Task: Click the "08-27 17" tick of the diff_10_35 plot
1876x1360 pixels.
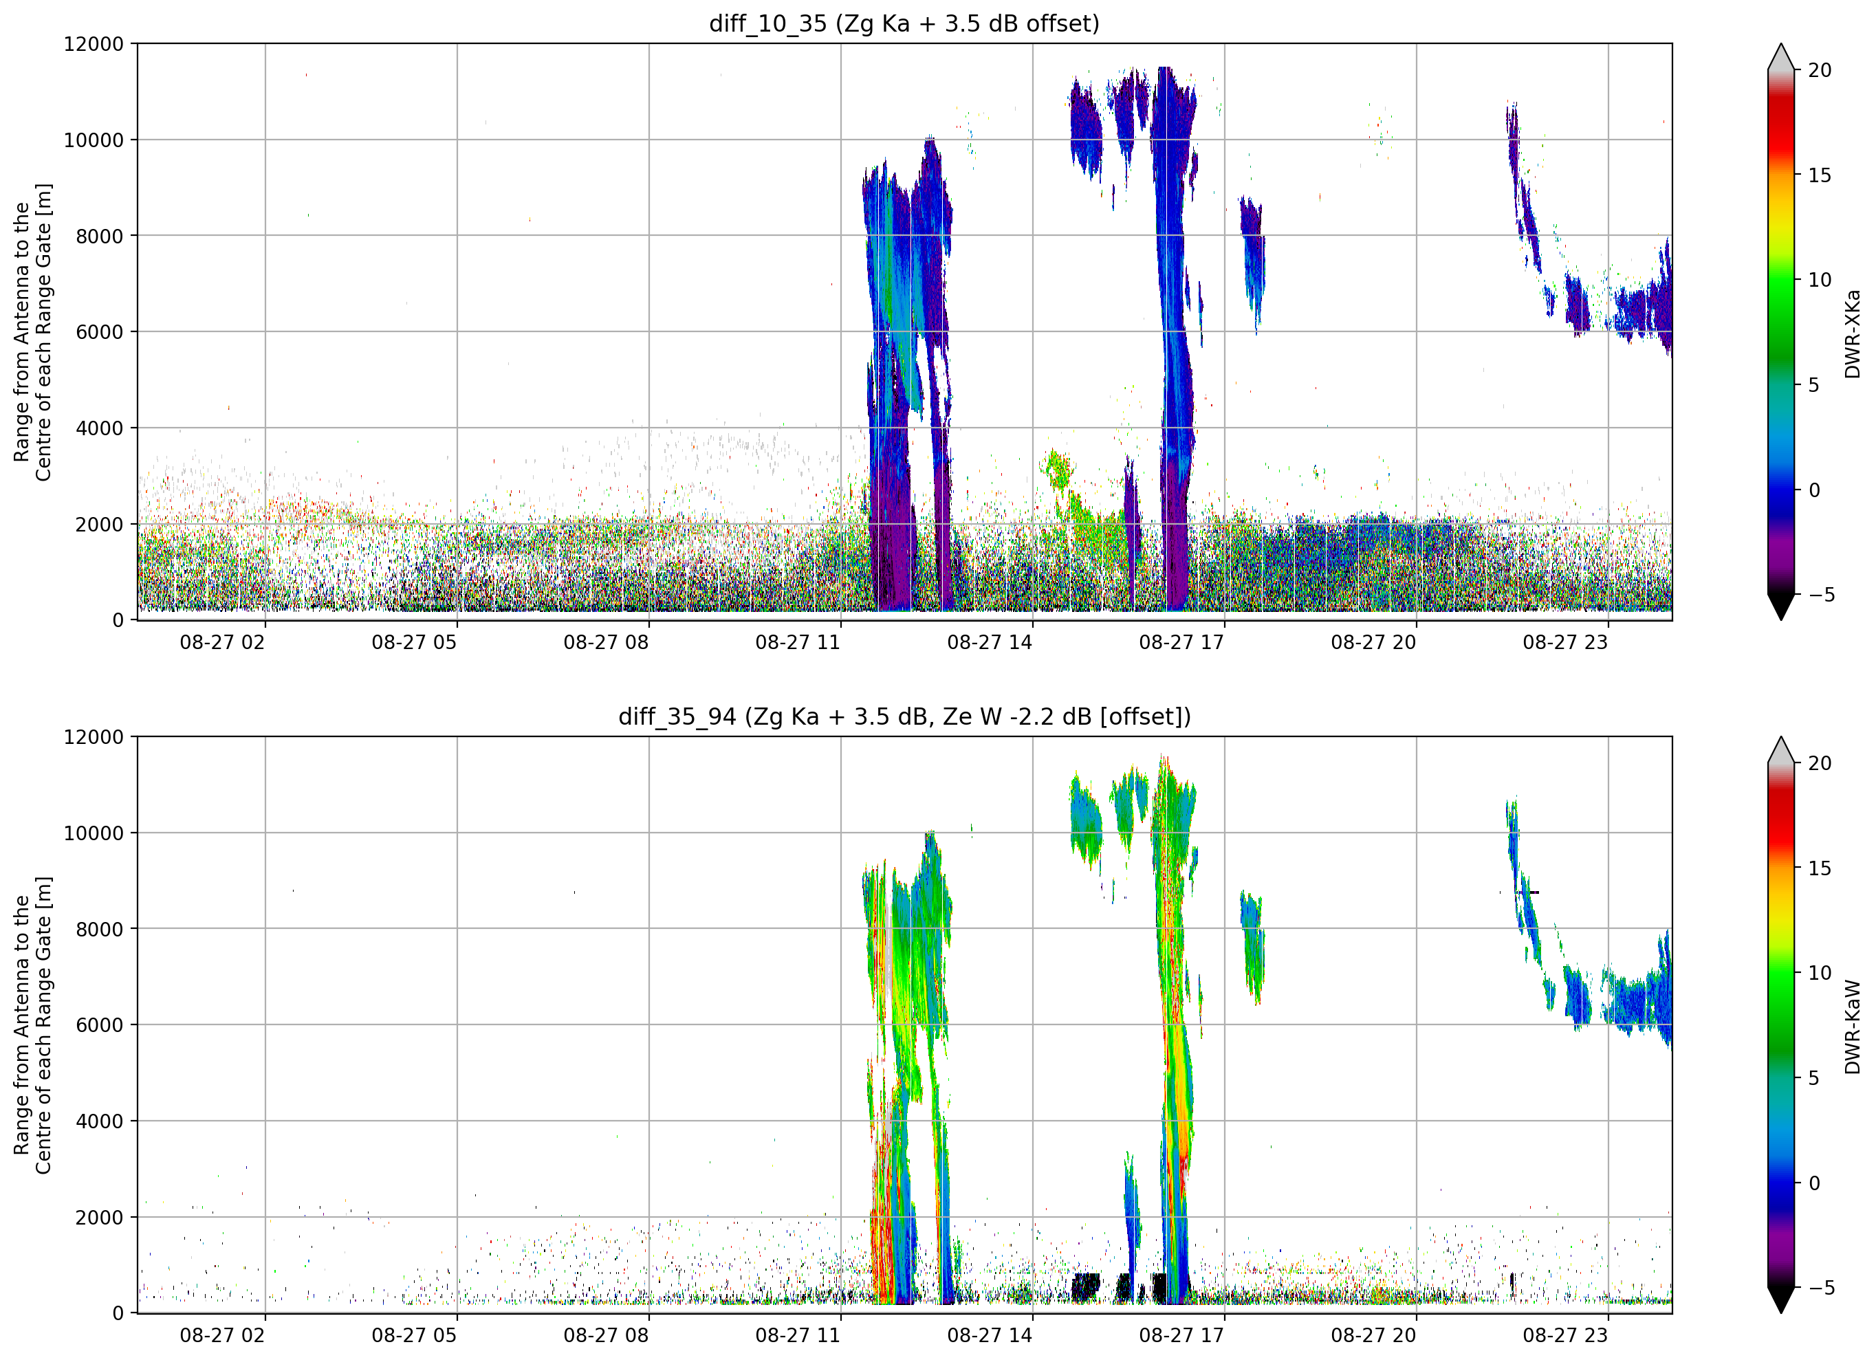Action: click(1182, 642)
